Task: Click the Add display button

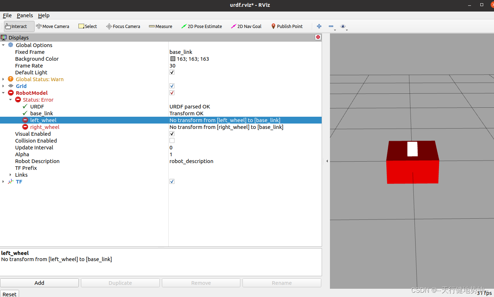Action: click(39, 283)
